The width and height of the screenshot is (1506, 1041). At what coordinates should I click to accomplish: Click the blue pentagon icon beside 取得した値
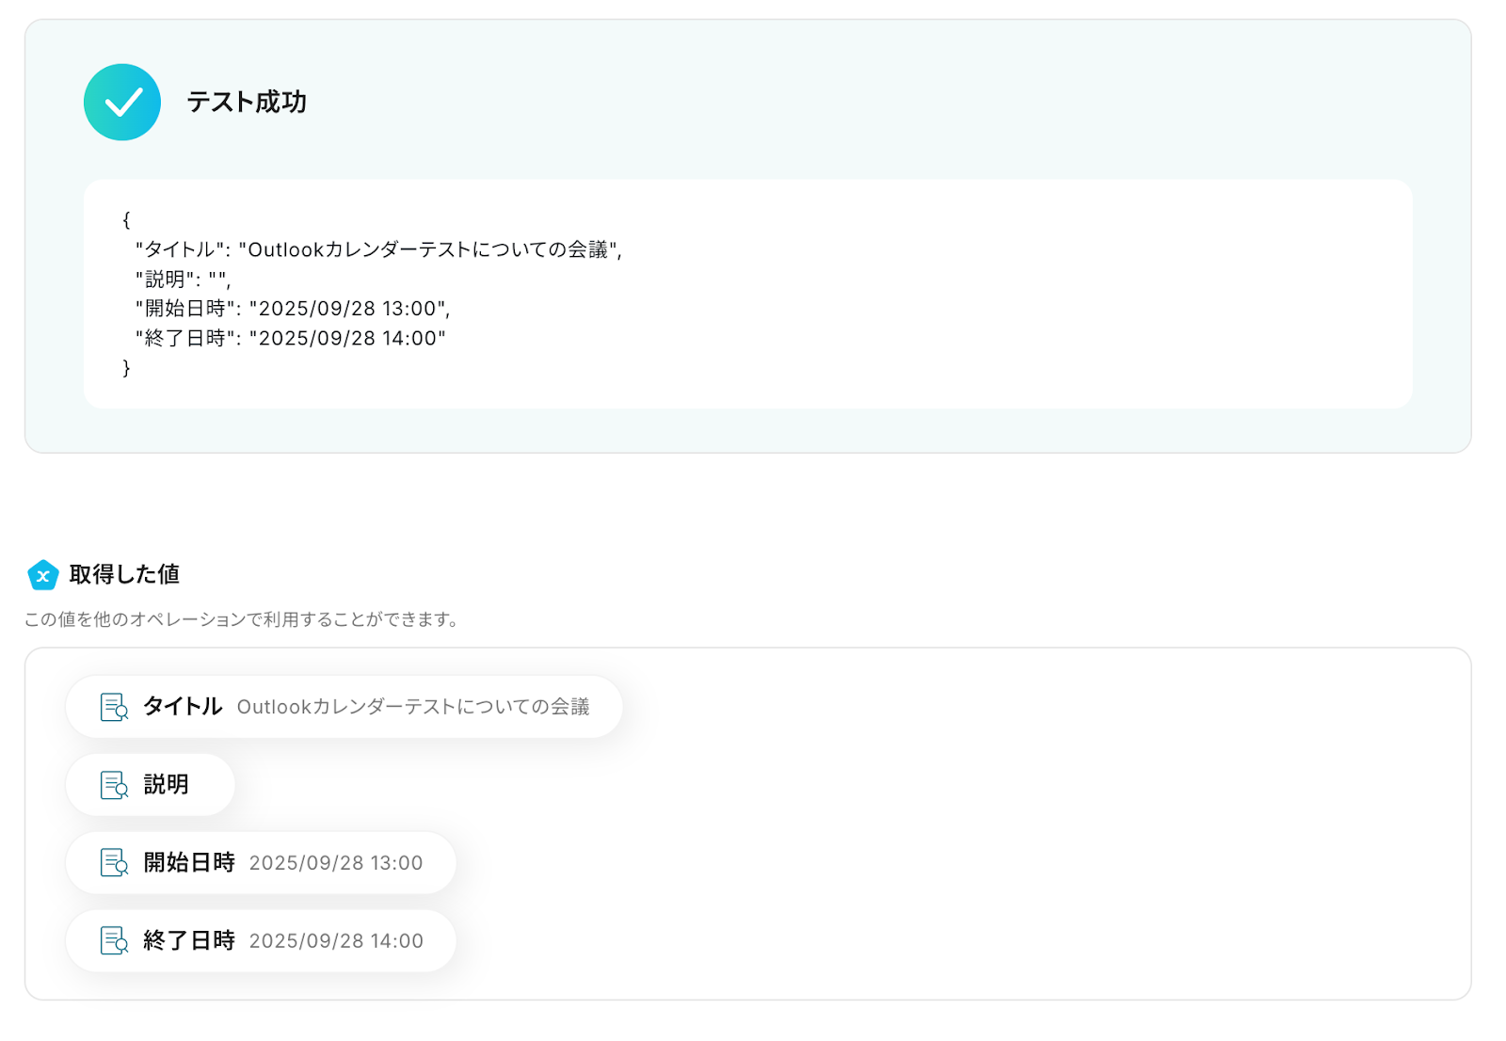(43, 574)
